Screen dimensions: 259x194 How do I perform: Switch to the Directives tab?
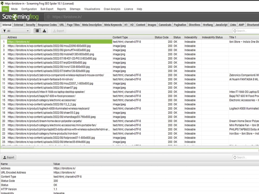coord(195,25)
